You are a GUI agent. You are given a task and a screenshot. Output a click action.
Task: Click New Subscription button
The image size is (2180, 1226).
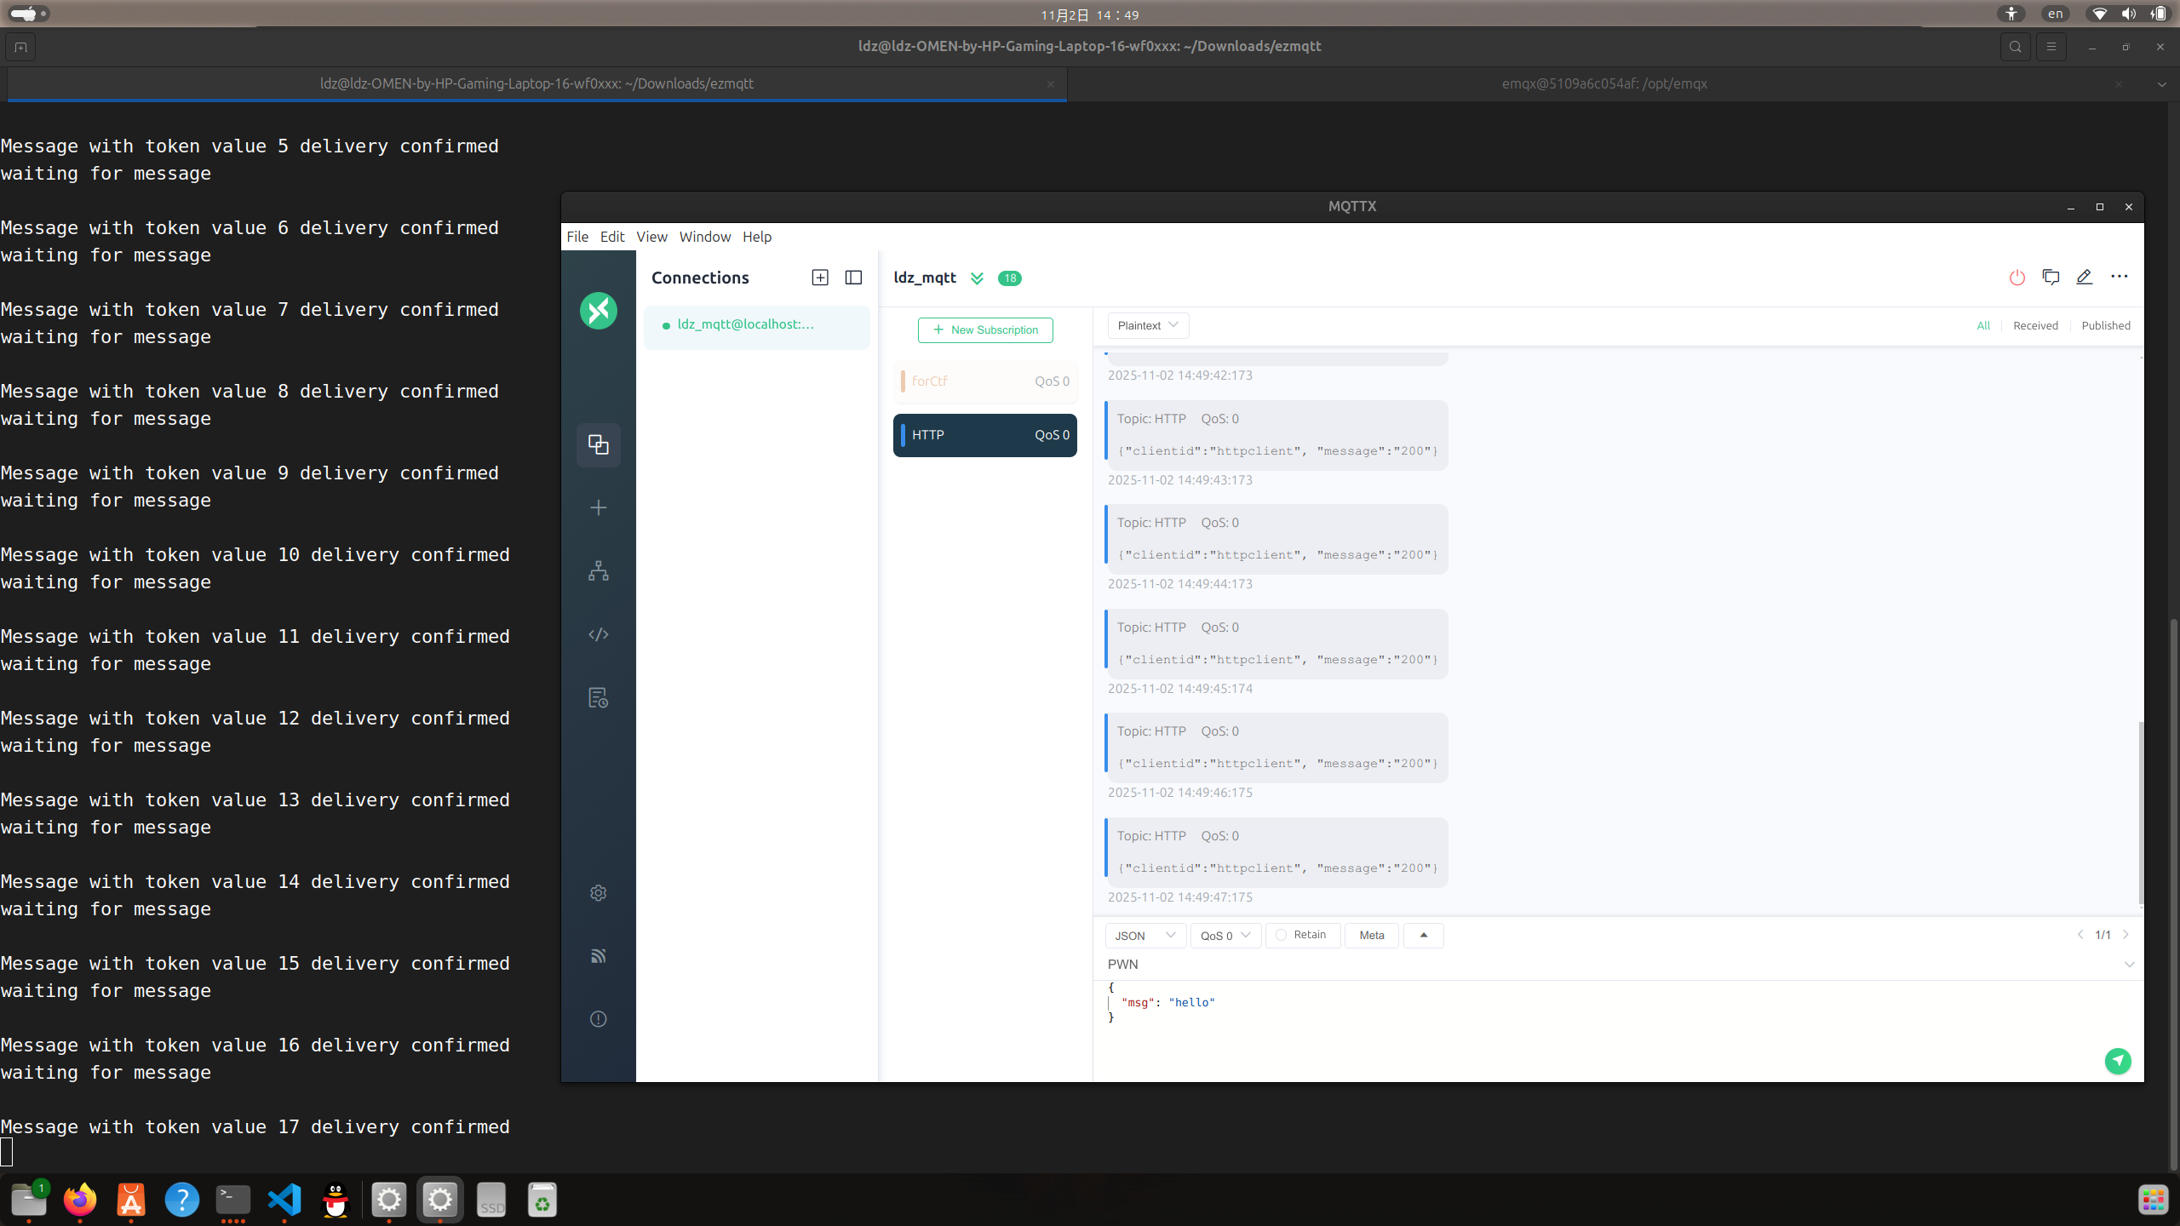click(985, 330)
